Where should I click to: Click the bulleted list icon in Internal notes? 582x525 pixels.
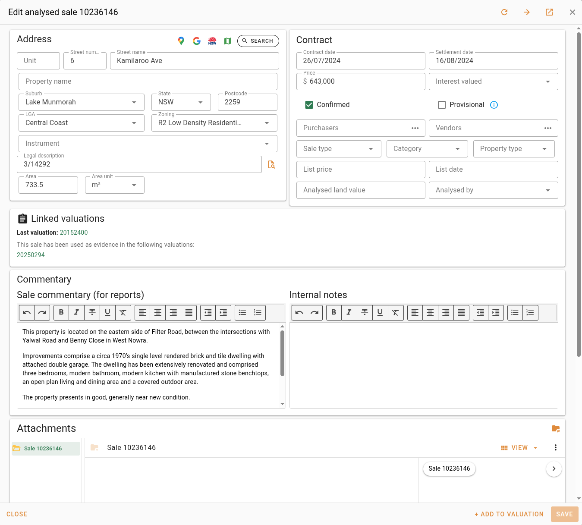(515, 312)
